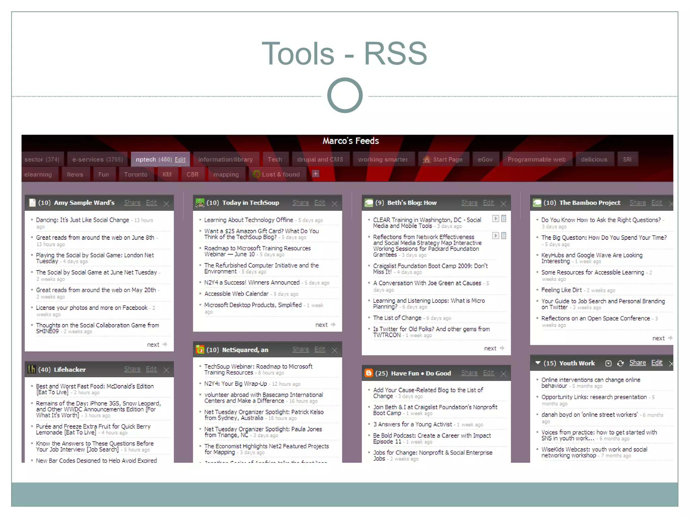Open 'A Conversation With Joe Green at Causes'

(427, 283)
